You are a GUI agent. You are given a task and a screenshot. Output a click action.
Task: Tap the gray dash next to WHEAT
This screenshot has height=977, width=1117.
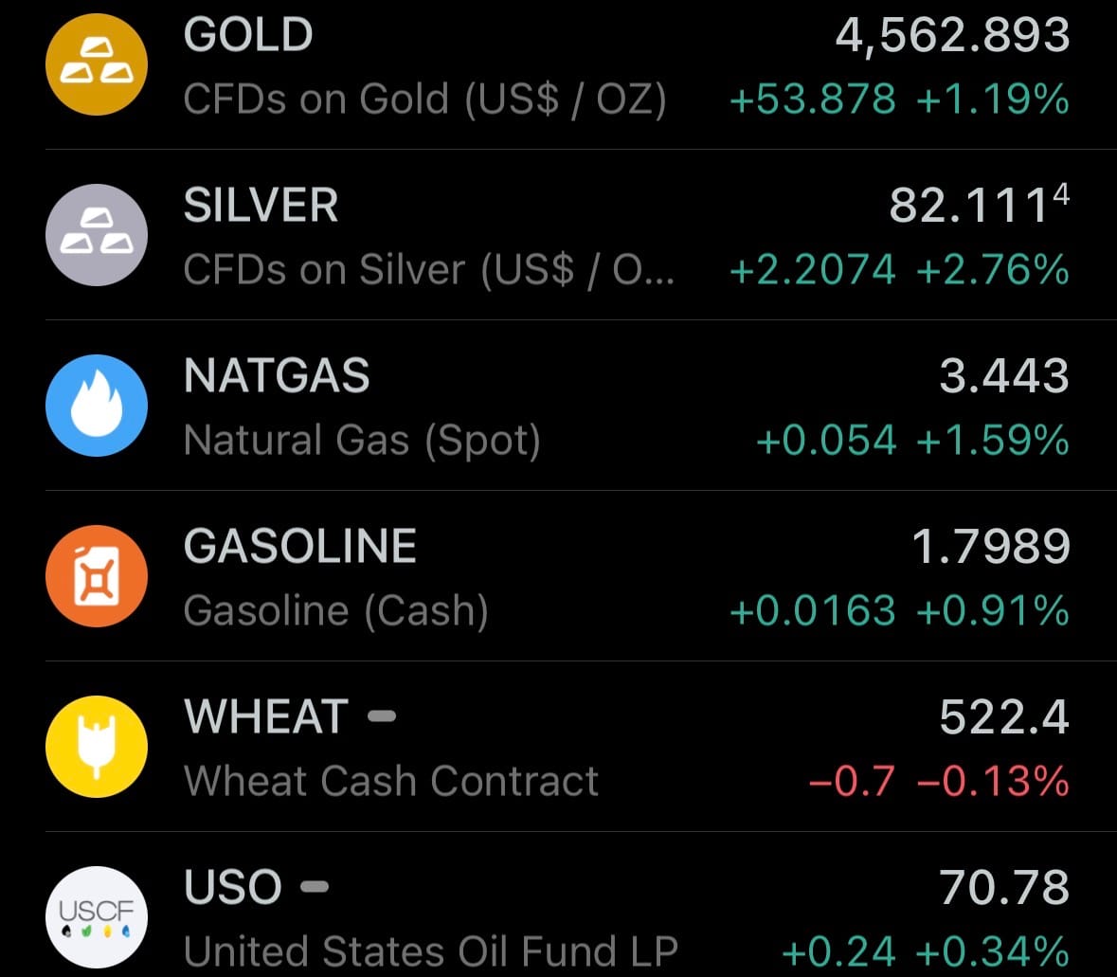coord(381,716)
